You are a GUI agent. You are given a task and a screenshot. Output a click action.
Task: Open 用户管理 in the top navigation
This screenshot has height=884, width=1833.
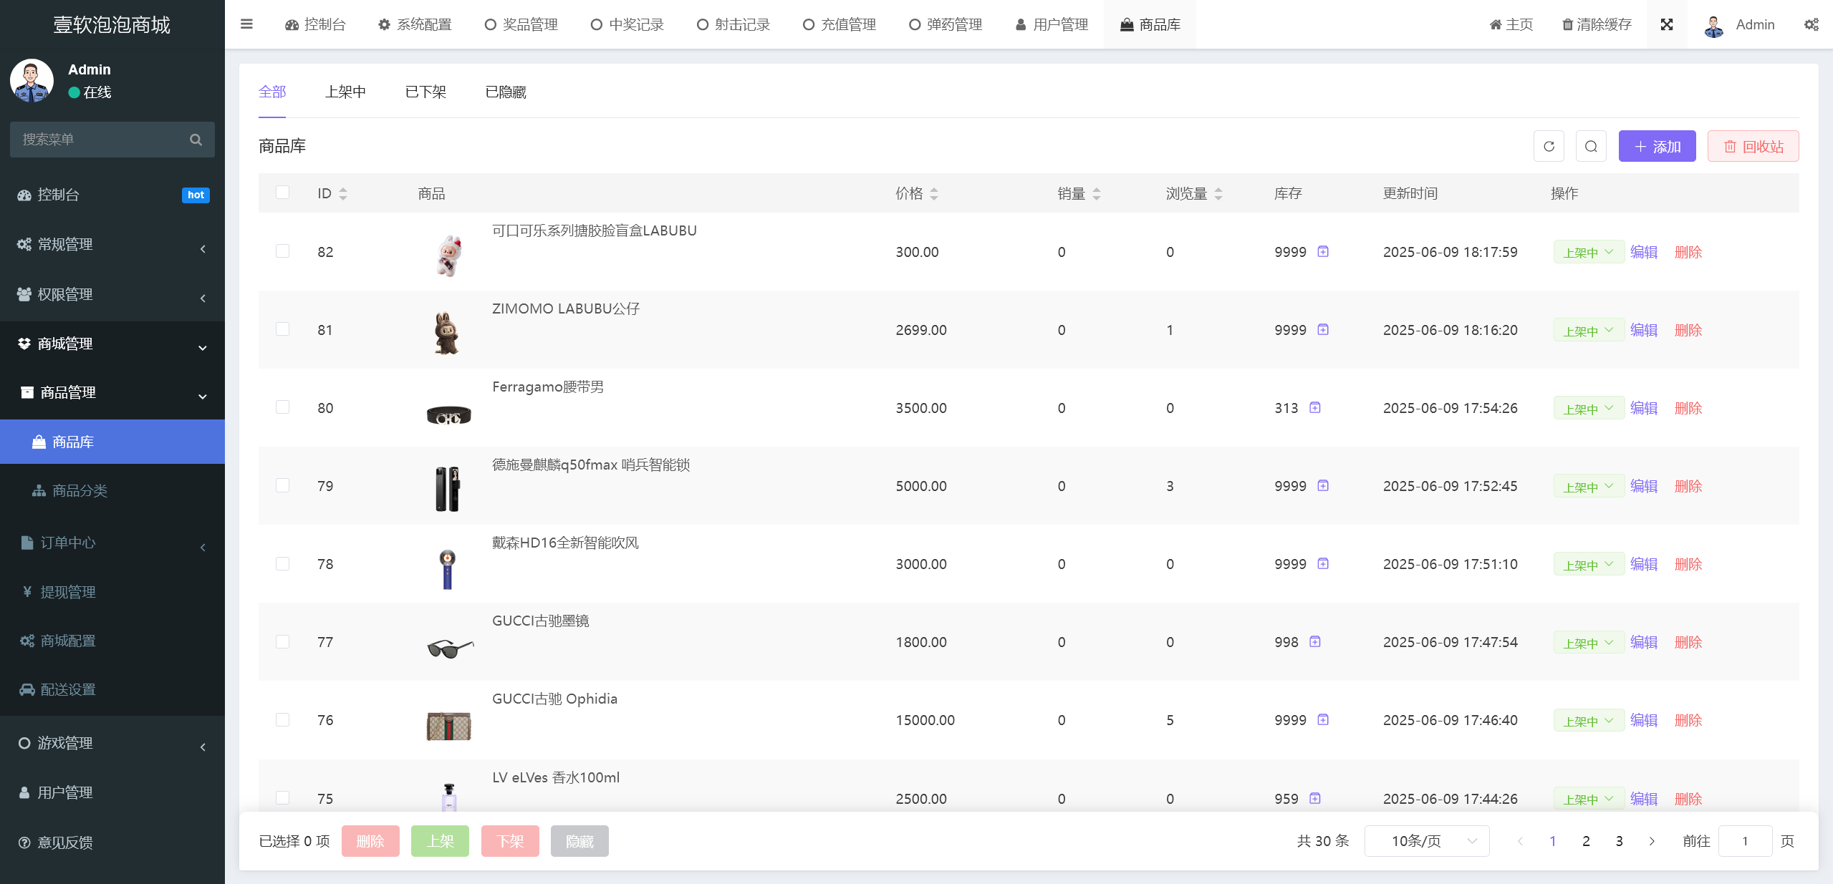1051,24
